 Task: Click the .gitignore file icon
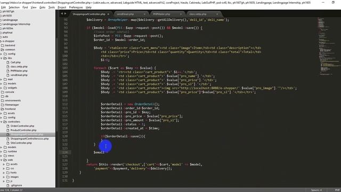pos(8,186)
